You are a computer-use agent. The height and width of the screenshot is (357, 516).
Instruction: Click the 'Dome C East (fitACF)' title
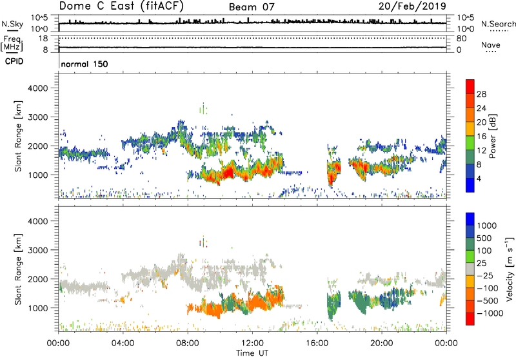(x=121, y=6)
